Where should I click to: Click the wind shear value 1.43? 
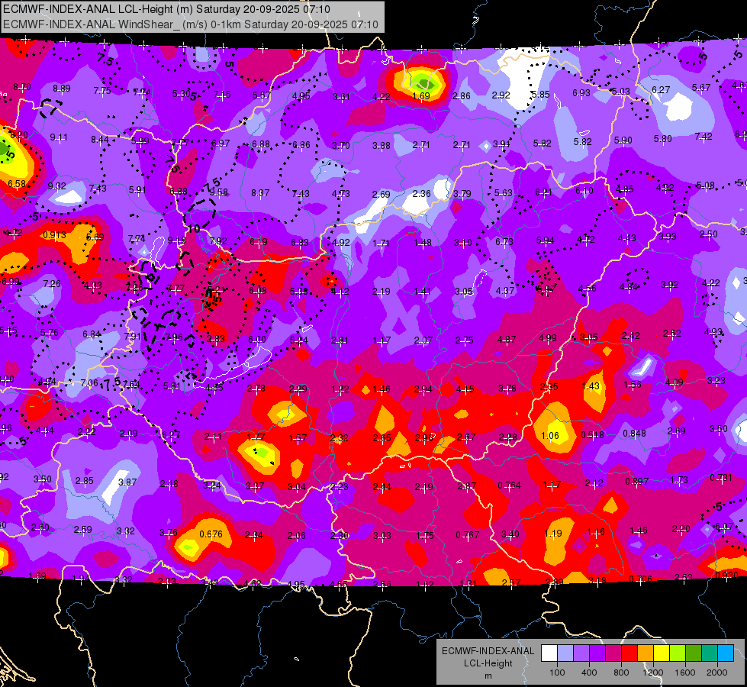click(591, 386)
